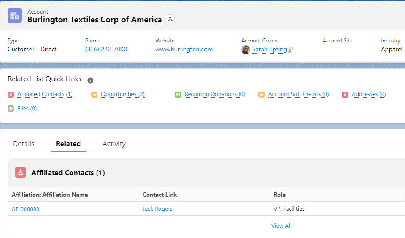Click the Opportunities quick link crown icon
This screenshot has height=238, width=405.
click(94, 95)
